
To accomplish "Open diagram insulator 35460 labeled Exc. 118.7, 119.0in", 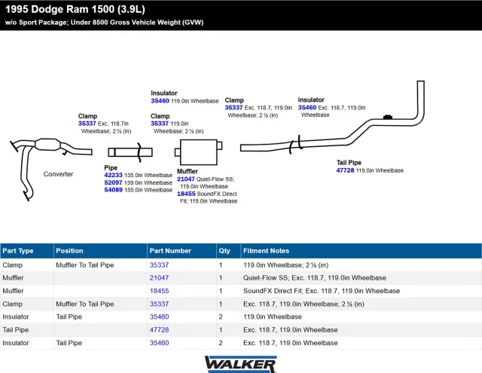I will 307,108.
